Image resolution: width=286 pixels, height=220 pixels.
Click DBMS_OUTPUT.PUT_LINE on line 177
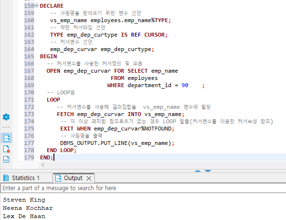coord(94,143)
